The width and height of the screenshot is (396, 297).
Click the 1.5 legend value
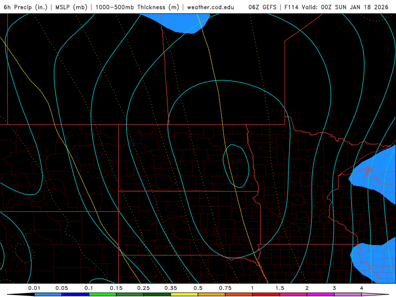280,288
